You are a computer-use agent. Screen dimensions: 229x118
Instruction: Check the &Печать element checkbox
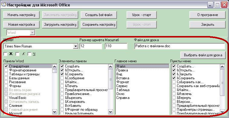click(62, 86)
